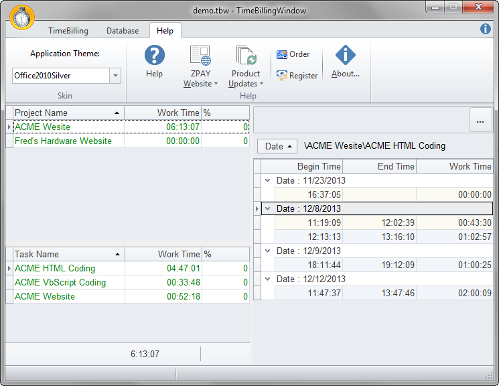Click the Begin Time column header
The height and width of the screenshot is (386, 499).
click(318, 166)
